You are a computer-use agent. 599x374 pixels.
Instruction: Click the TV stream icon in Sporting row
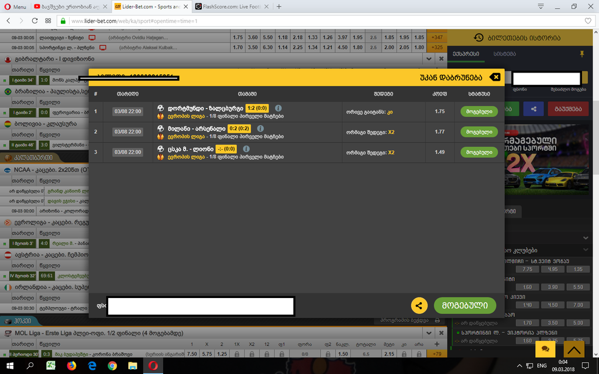pos(103,48)
